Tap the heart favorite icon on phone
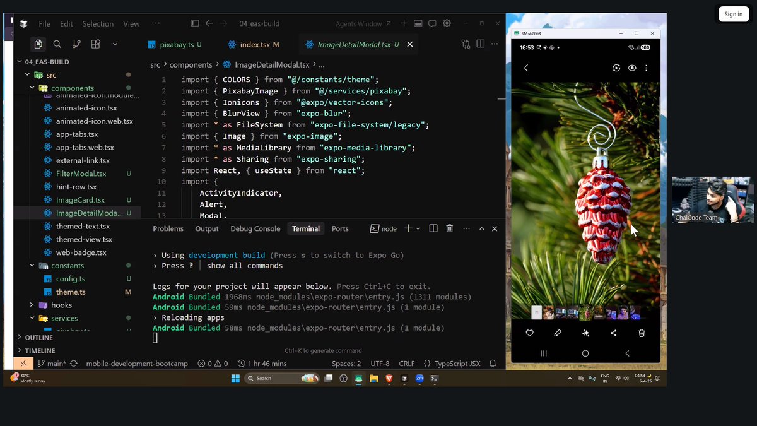The image size is (757, 426). 529,333
